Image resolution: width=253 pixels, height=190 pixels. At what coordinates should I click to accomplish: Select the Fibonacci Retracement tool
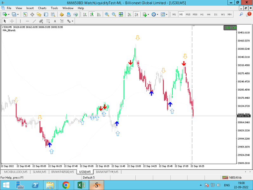click(48, 21)
